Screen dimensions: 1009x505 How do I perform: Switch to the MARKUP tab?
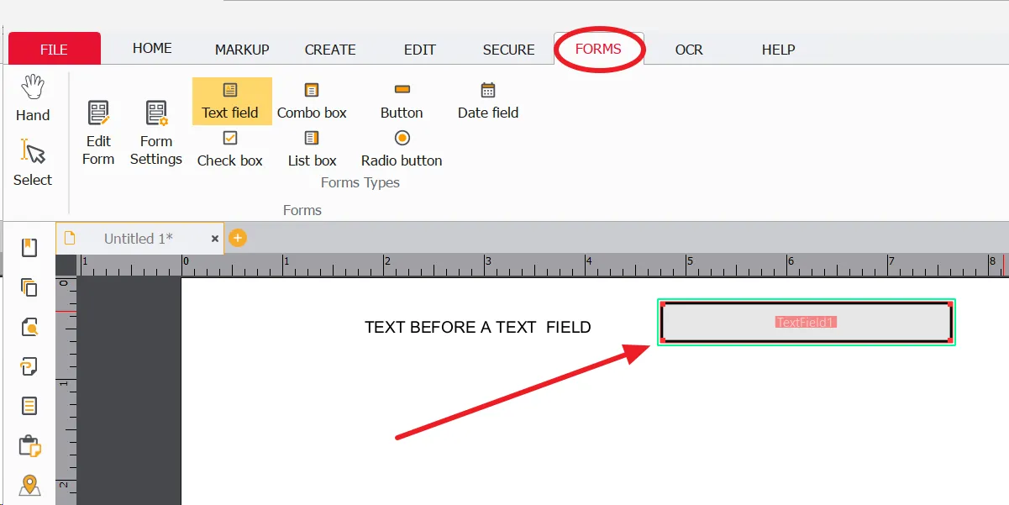click(x=242, y=50)
